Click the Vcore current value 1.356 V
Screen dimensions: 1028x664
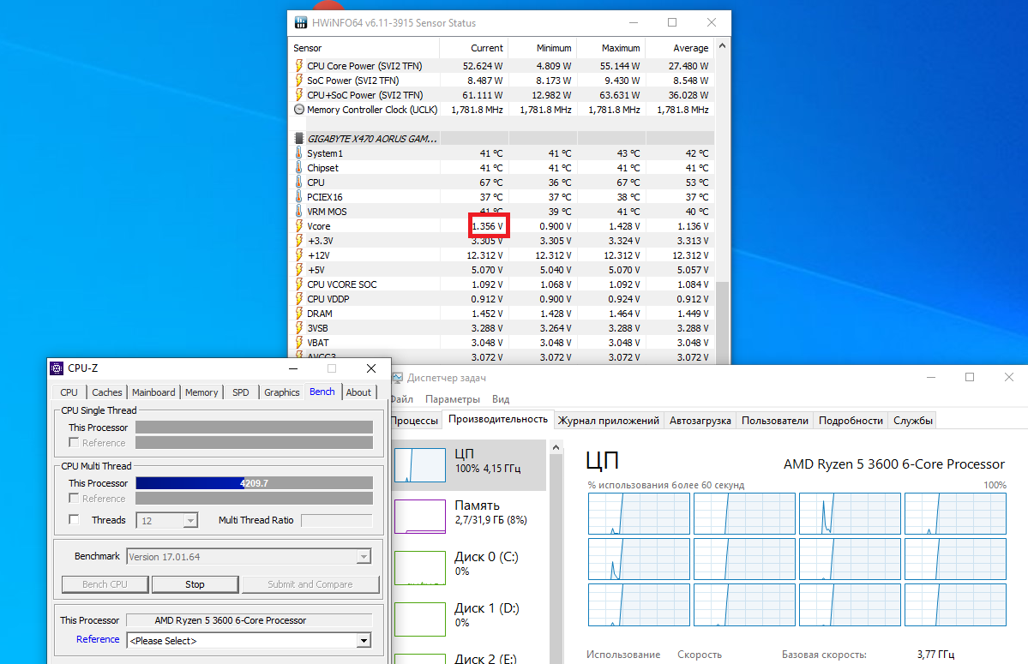(488, 226)
